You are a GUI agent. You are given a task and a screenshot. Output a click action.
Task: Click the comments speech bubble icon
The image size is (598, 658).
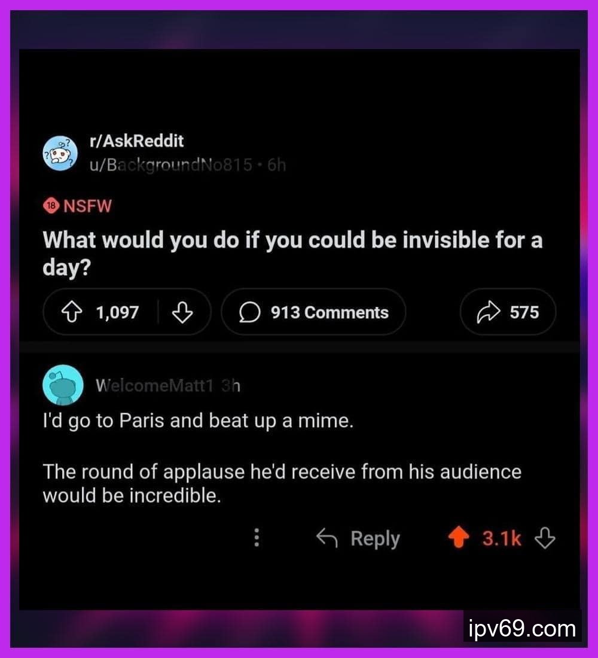(x=249, y=312)
